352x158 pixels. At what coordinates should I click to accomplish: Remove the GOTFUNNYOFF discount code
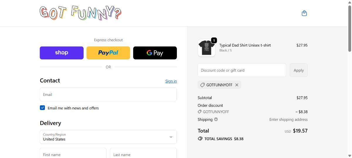point(237,85)
